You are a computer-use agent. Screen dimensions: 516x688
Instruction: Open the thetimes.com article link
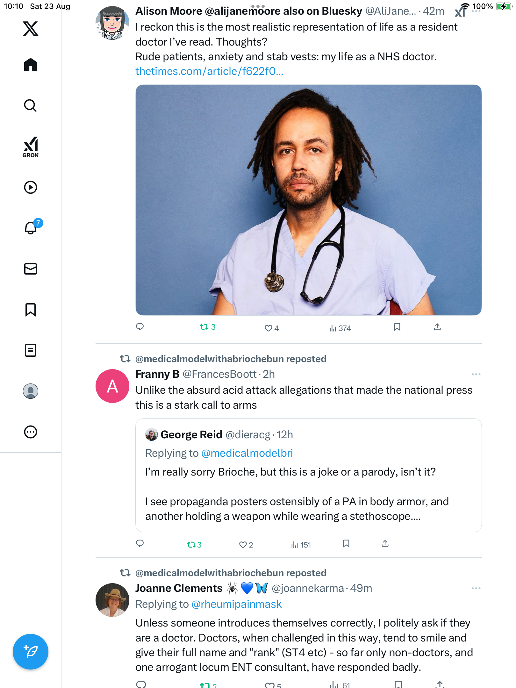tap(209, 71)
